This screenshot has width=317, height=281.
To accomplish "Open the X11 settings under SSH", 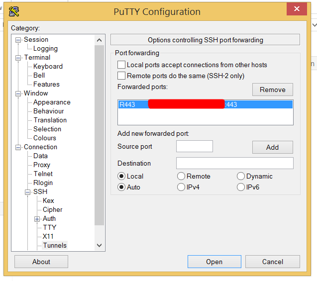I will point(48,237).
